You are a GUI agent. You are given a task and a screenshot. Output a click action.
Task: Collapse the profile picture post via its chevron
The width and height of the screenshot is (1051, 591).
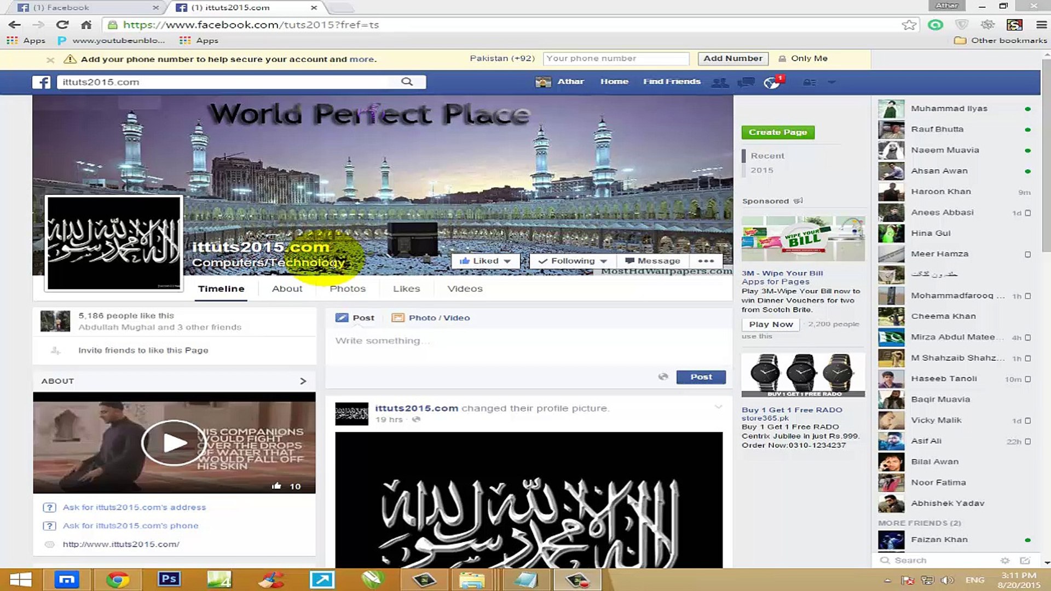click(718, 407)
